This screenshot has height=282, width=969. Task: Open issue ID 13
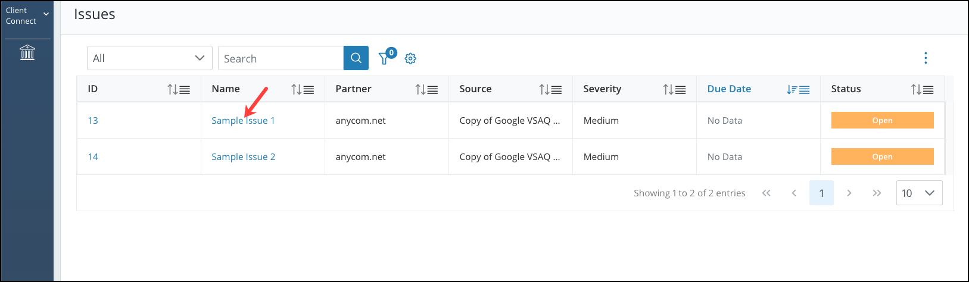coord(93,120)
